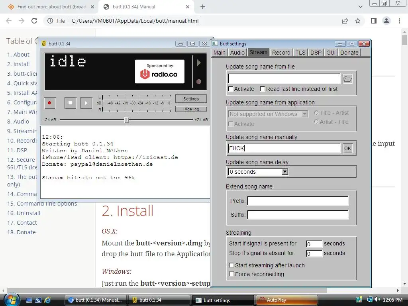Viewport: 408px width, 306px height.
Task: Click the volume icon in system tray
Action: [x=378, y=300]
